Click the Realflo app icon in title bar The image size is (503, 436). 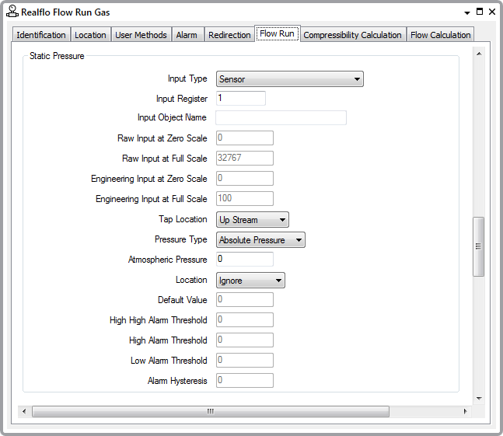(x=12, y=12)
